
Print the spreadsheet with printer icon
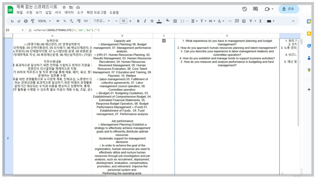[26, 21]
